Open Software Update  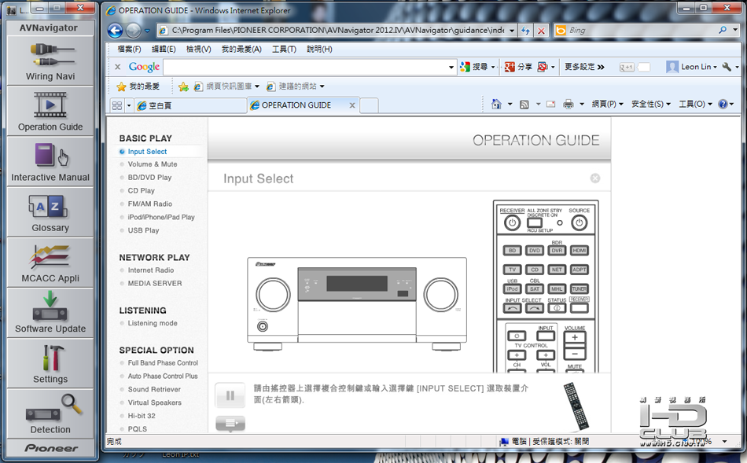coord(50,314)
